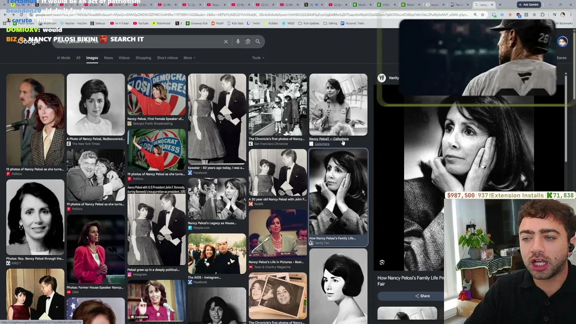Expand the More search categories dropdown
The image size is (576, 324).
(x=189, y=58)
